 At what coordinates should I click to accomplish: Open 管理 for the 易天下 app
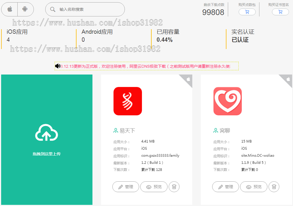[126, 187]
